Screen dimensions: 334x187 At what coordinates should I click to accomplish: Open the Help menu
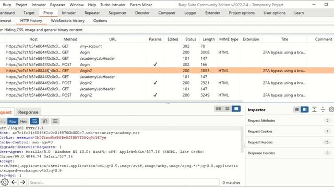click(x=92, y=5)
